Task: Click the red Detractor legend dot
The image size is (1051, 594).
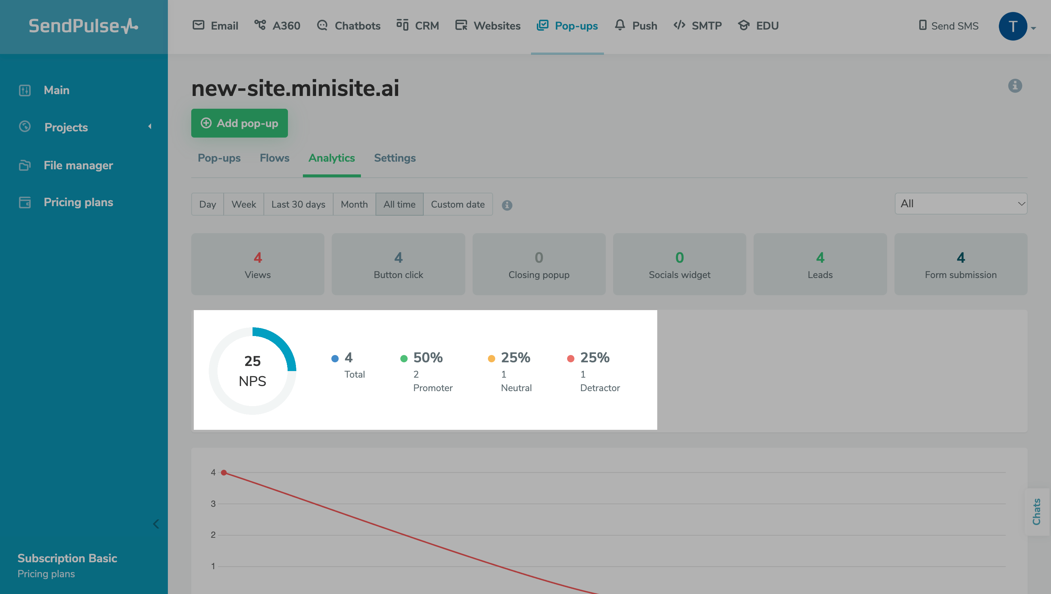Action: [x=571, y=359]
